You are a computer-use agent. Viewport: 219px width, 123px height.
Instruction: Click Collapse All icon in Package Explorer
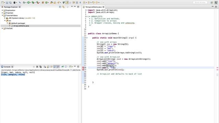point(60,7)
